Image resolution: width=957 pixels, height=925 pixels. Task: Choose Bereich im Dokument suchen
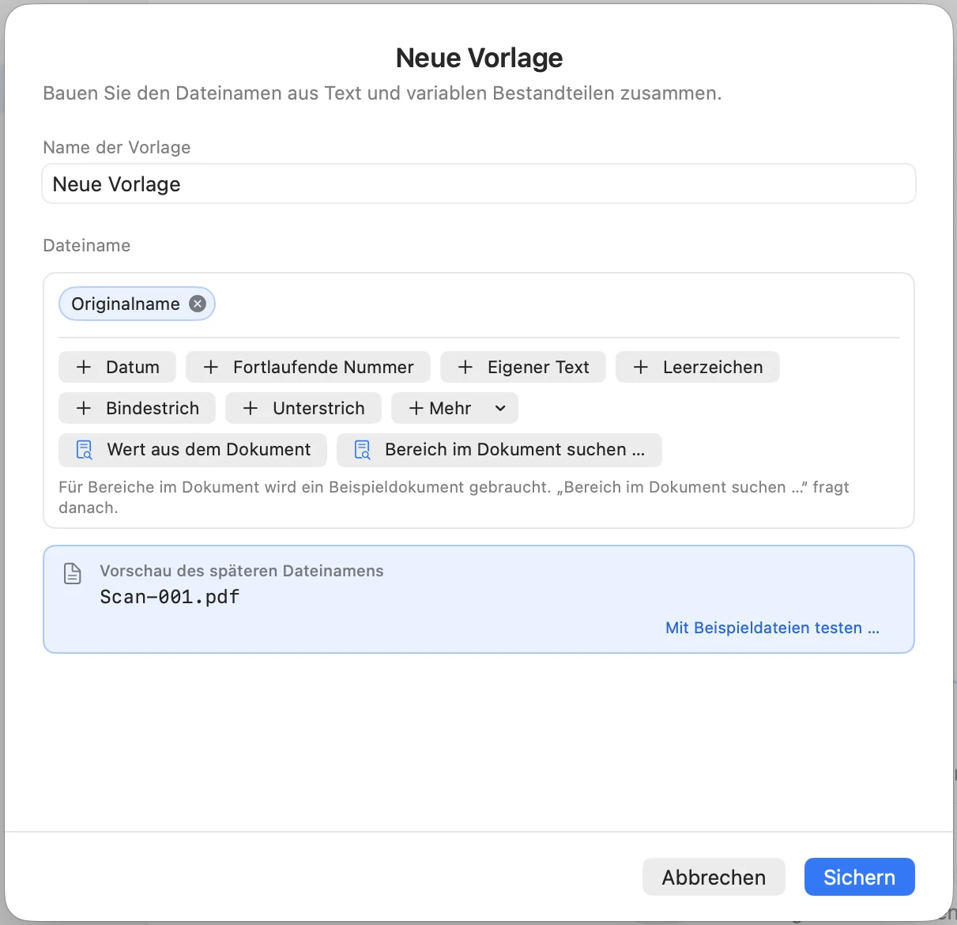coord(499,449)
